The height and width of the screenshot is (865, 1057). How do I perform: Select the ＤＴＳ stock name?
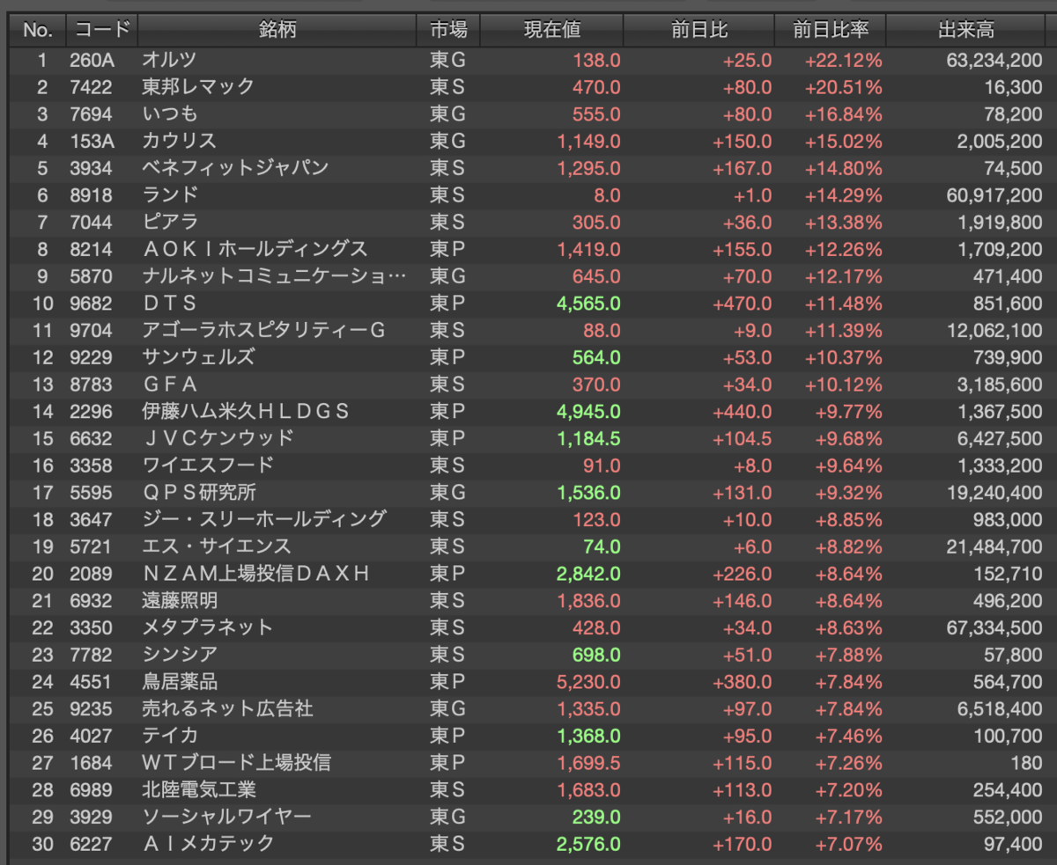pos(168,303)
